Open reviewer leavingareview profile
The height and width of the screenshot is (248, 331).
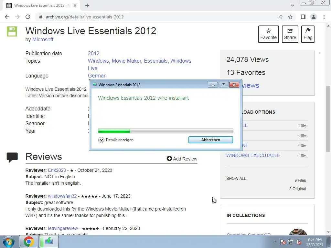click(63, 228)
